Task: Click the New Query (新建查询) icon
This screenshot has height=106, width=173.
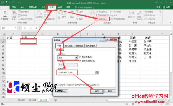Action: tap(14, 15)
